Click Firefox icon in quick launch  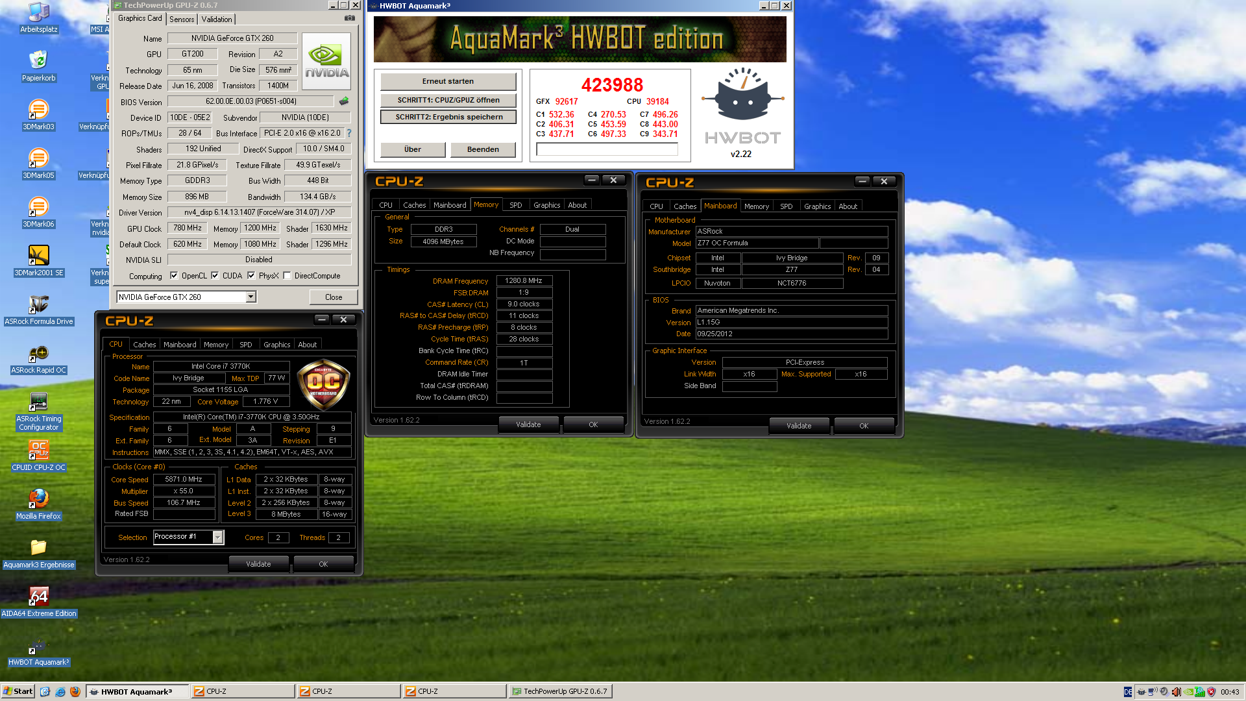tap(75, 691)
